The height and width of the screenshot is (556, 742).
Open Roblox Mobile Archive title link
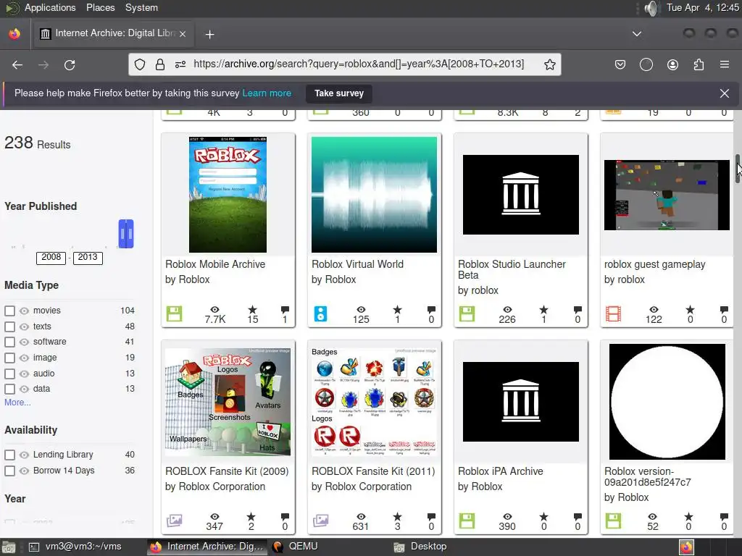point(215,264)
